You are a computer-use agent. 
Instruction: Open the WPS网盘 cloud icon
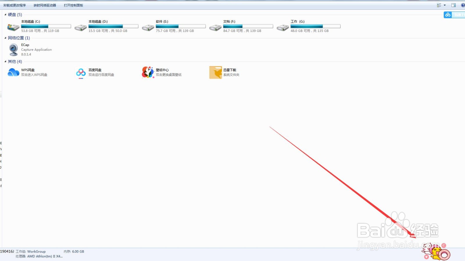pos(13,72)
